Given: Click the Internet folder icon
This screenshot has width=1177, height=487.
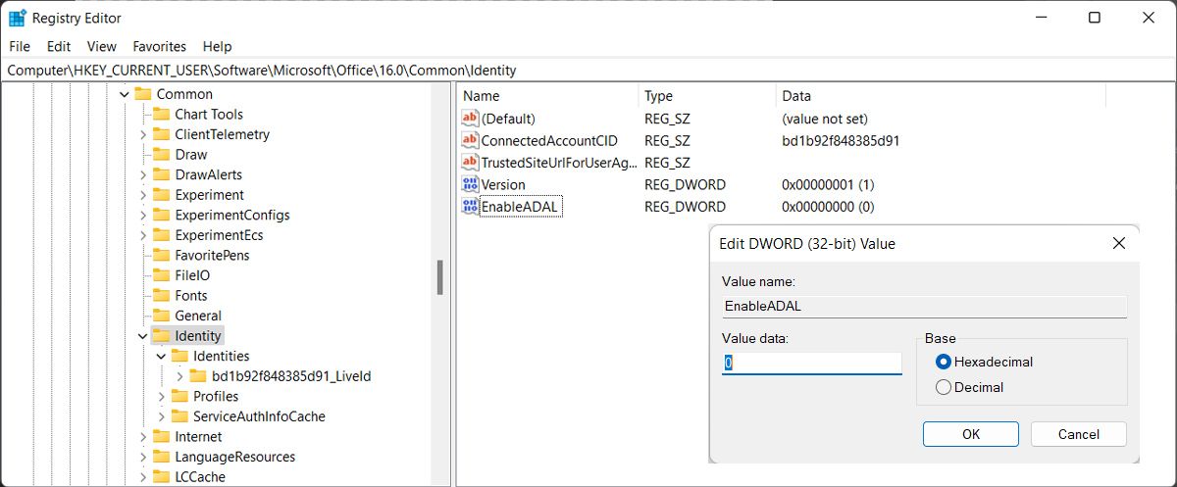Looking at the screenshot, I should [162, 436].
